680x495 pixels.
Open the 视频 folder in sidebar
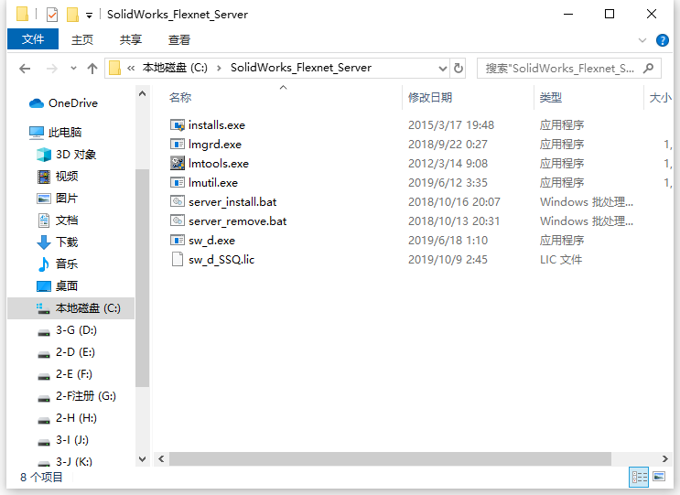58,177
